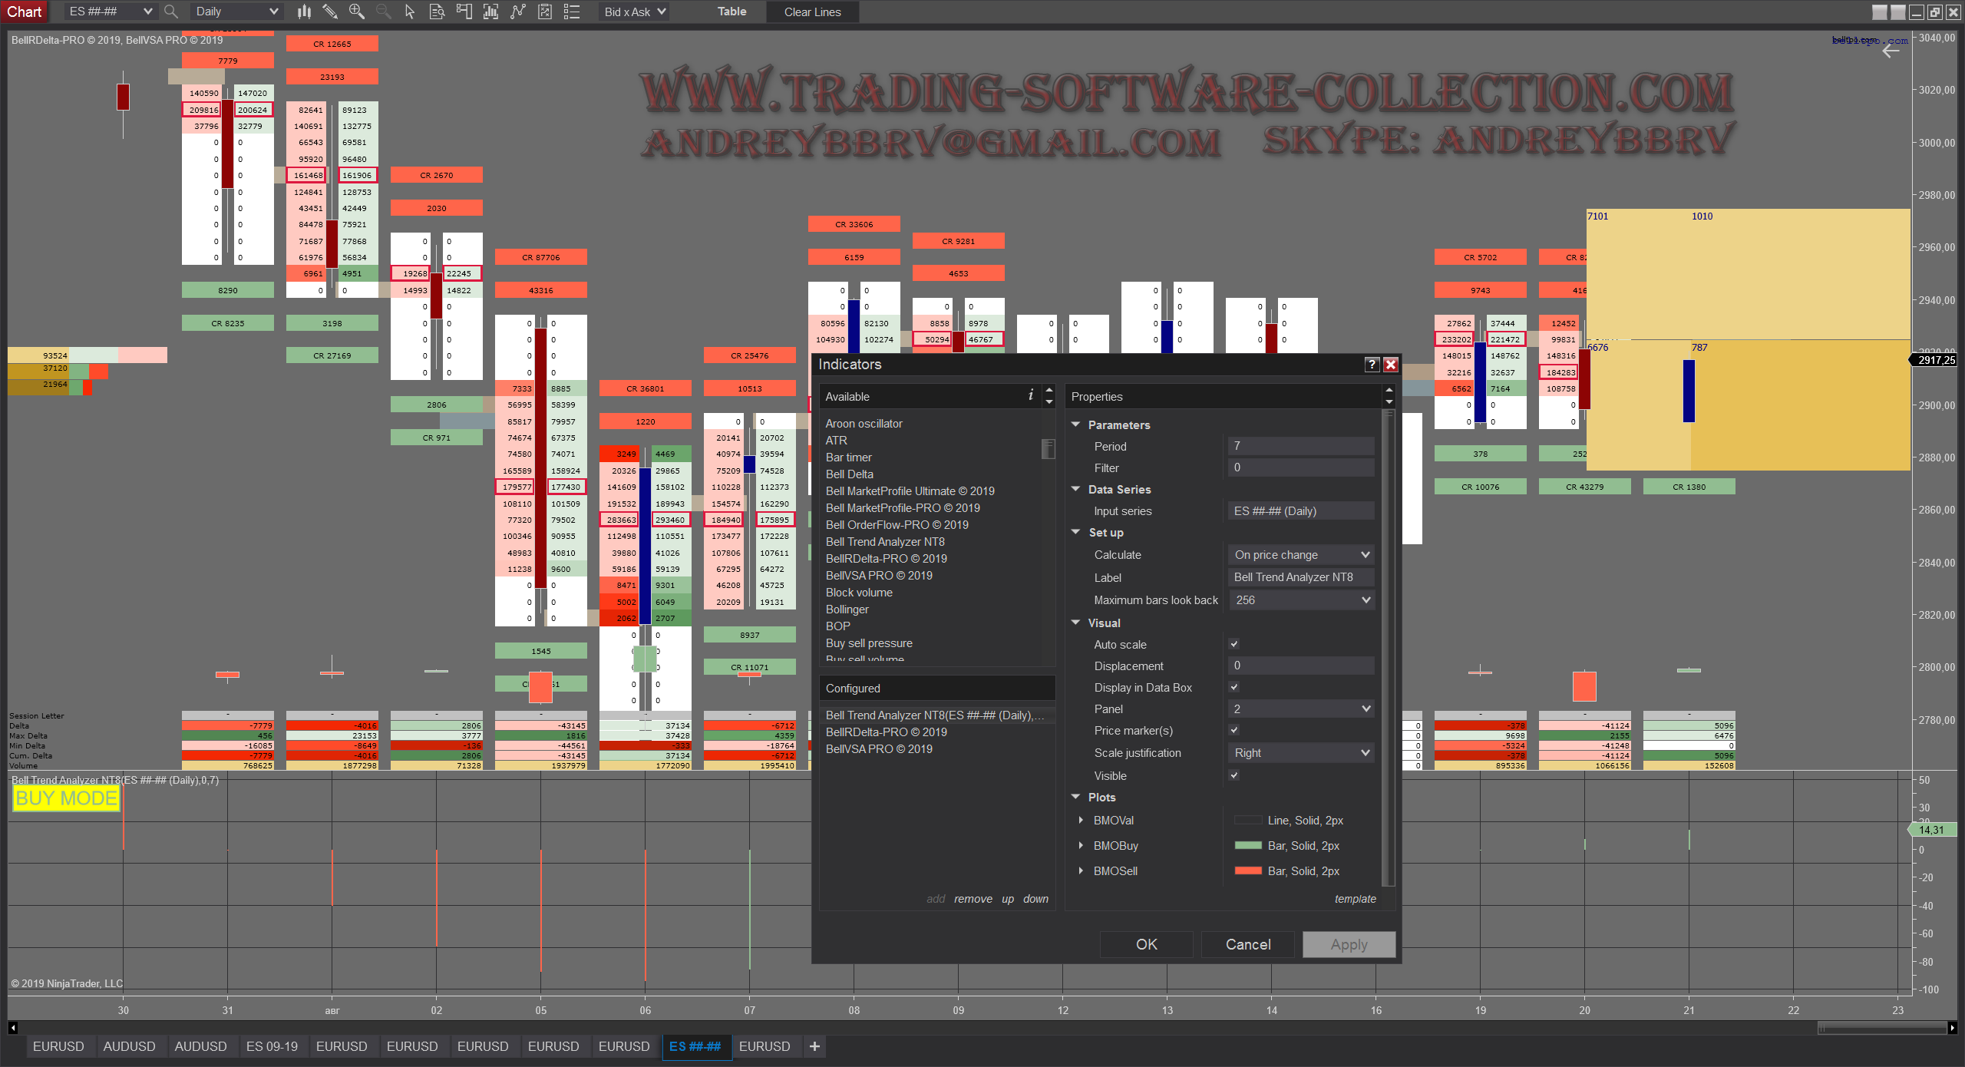Screen dimensions: 1965x1067
Task: Uncheck Display in Data Box
Action: (x=1233, y=688)
